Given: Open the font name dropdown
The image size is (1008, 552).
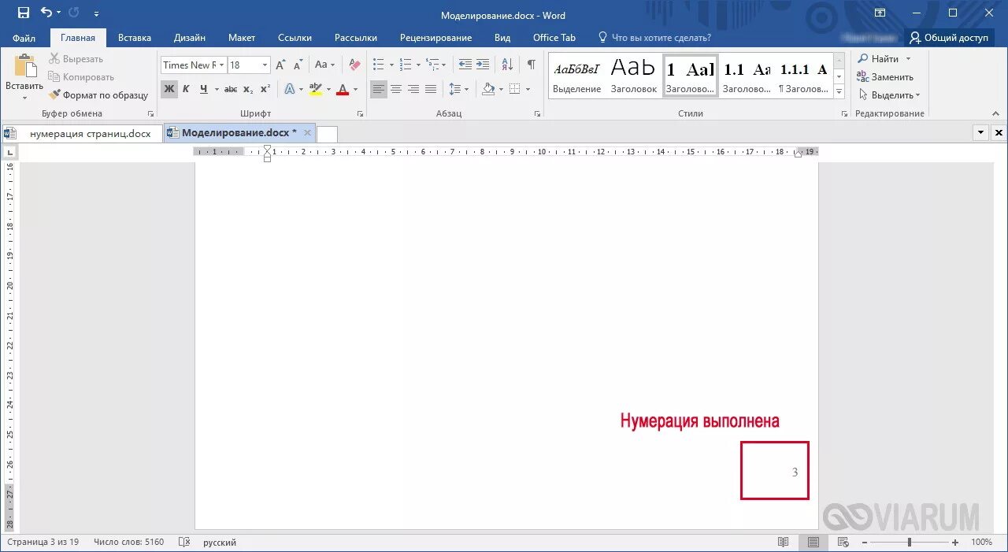Looking at the screenshot, I should (222, 65).
